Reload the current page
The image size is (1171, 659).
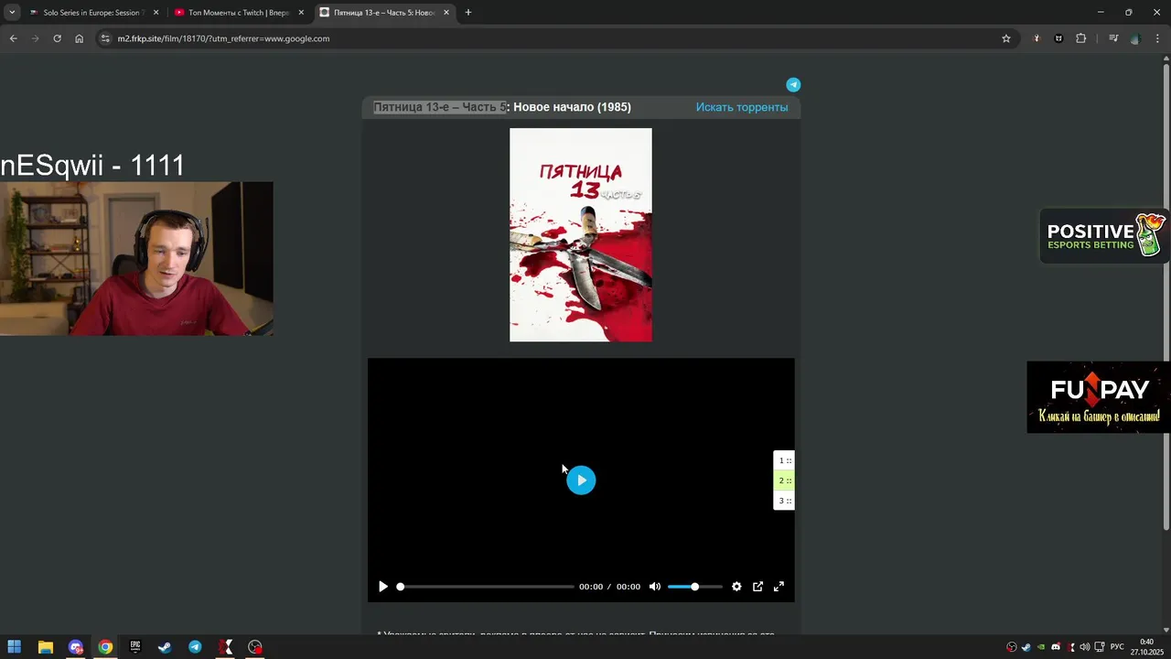pyautogui.click(x=57, y=38)
